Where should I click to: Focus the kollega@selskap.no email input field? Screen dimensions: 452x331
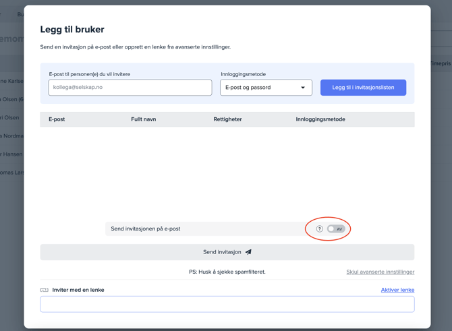[x=130, y=88]
